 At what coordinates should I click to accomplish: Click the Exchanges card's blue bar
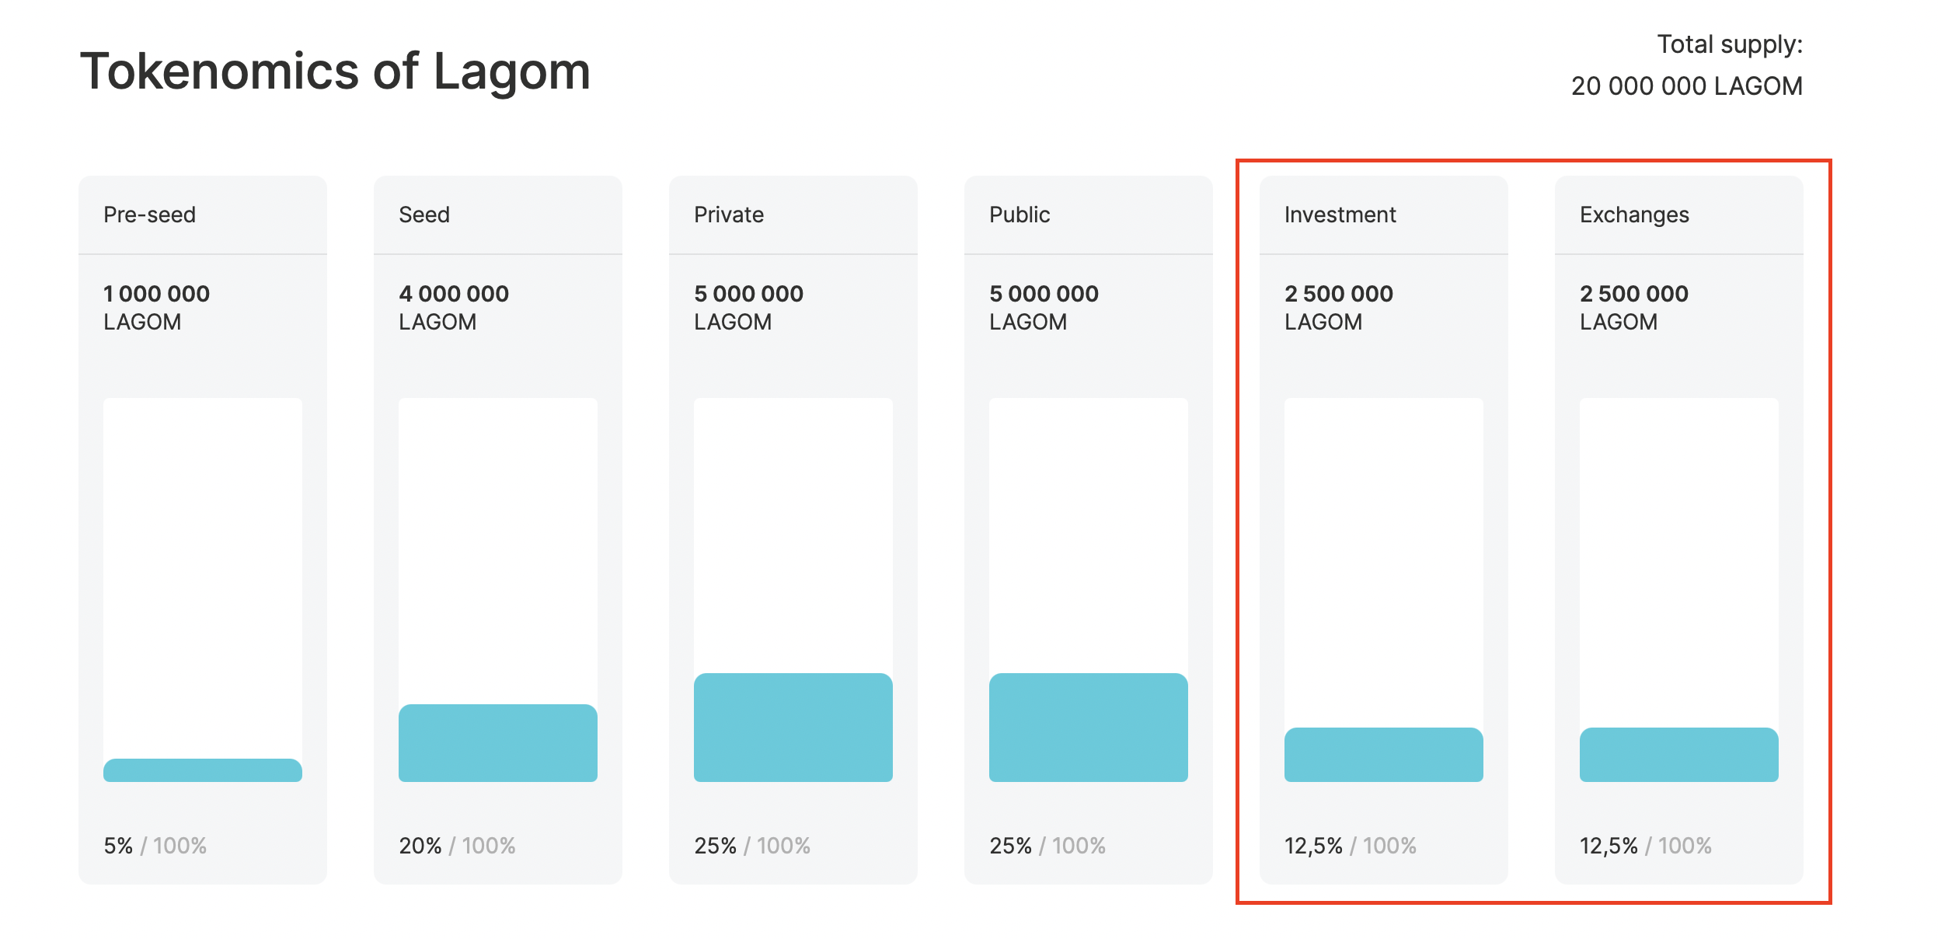pos(1678,755)
